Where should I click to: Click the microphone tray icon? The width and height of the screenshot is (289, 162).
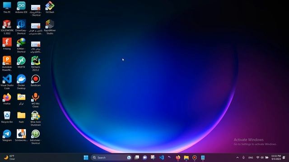point(243,157)
